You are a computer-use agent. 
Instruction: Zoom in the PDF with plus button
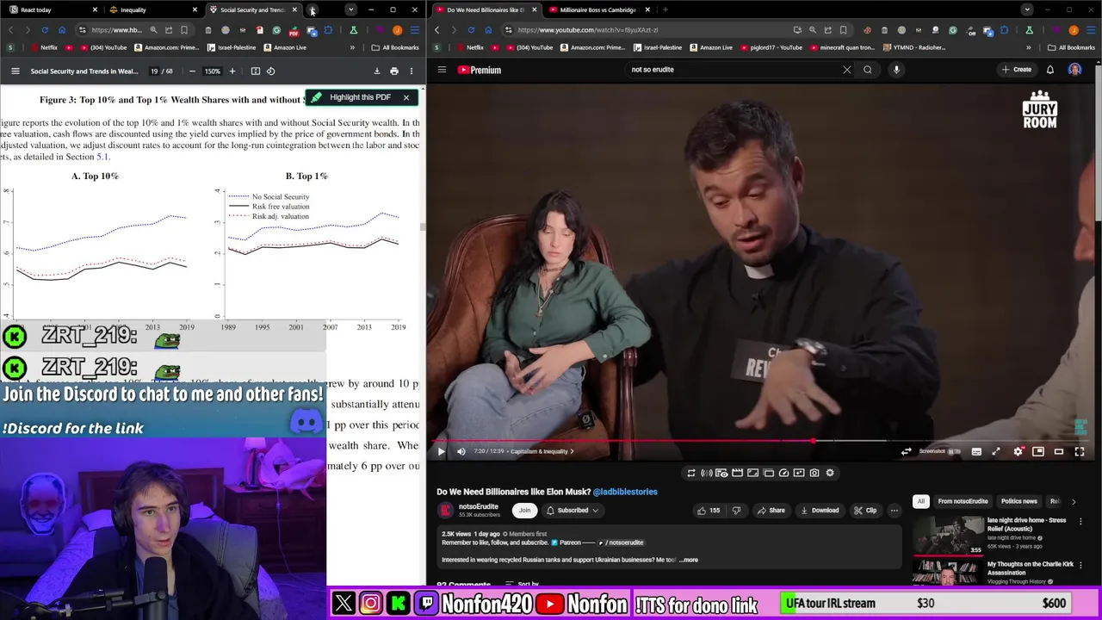click(x=232, y=71)
